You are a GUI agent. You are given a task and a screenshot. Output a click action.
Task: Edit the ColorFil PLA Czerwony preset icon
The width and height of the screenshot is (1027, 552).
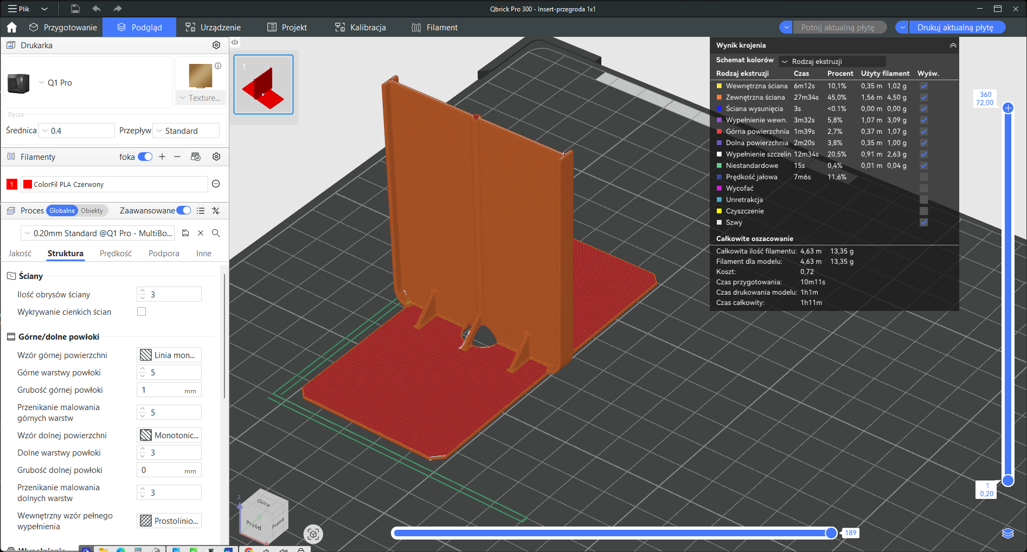pyautogui.click(x=216, y=184)
